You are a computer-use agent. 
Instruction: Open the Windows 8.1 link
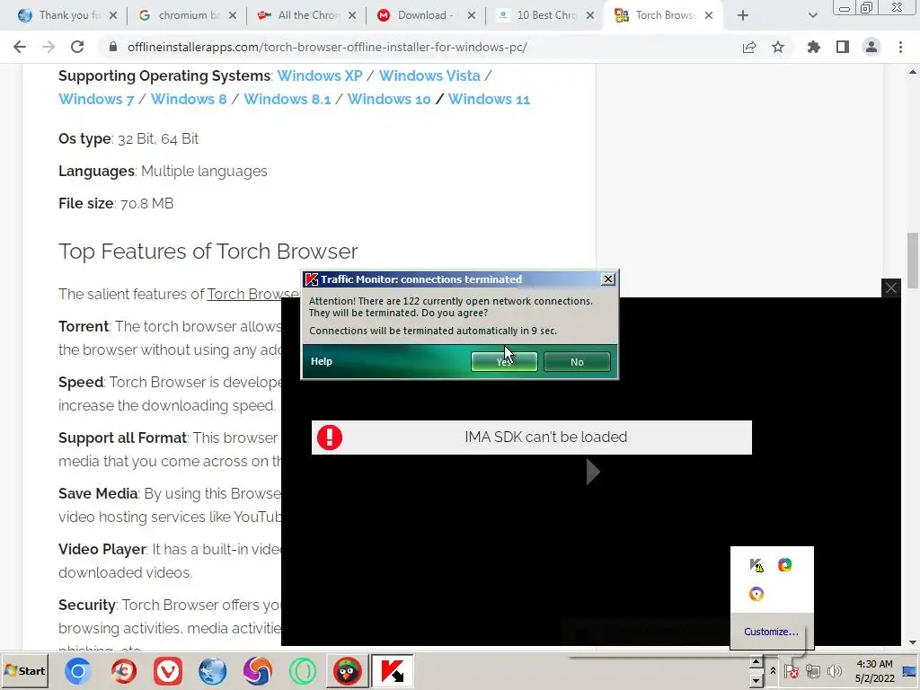[287, 99]
